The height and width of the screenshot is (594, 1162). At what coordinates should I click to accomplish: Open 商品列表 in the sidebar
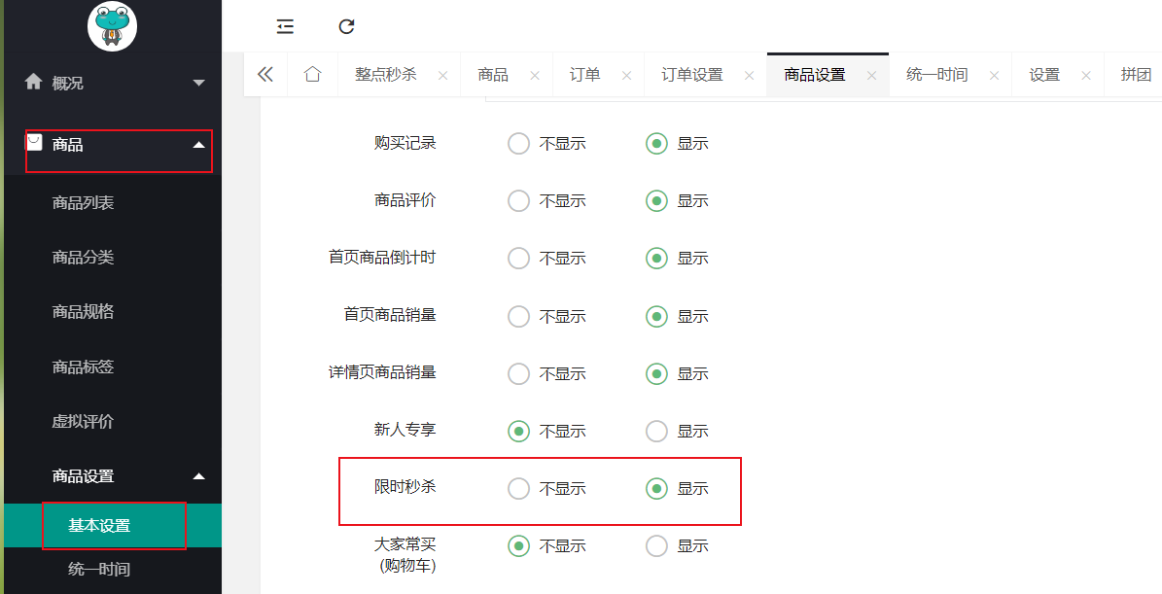tap(83, 202)
